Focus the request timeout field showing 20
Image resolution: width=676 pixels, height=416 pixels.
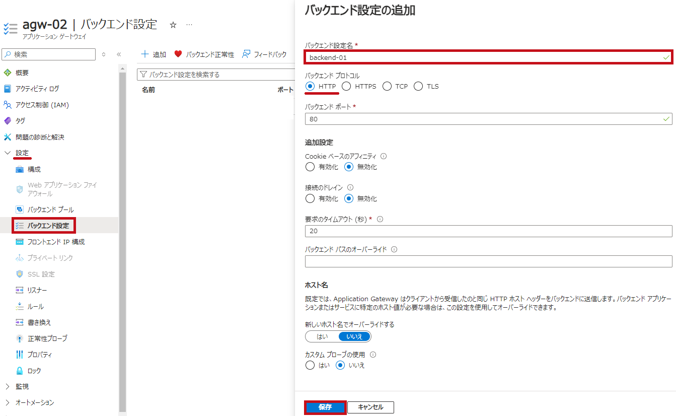pos(489,231)
